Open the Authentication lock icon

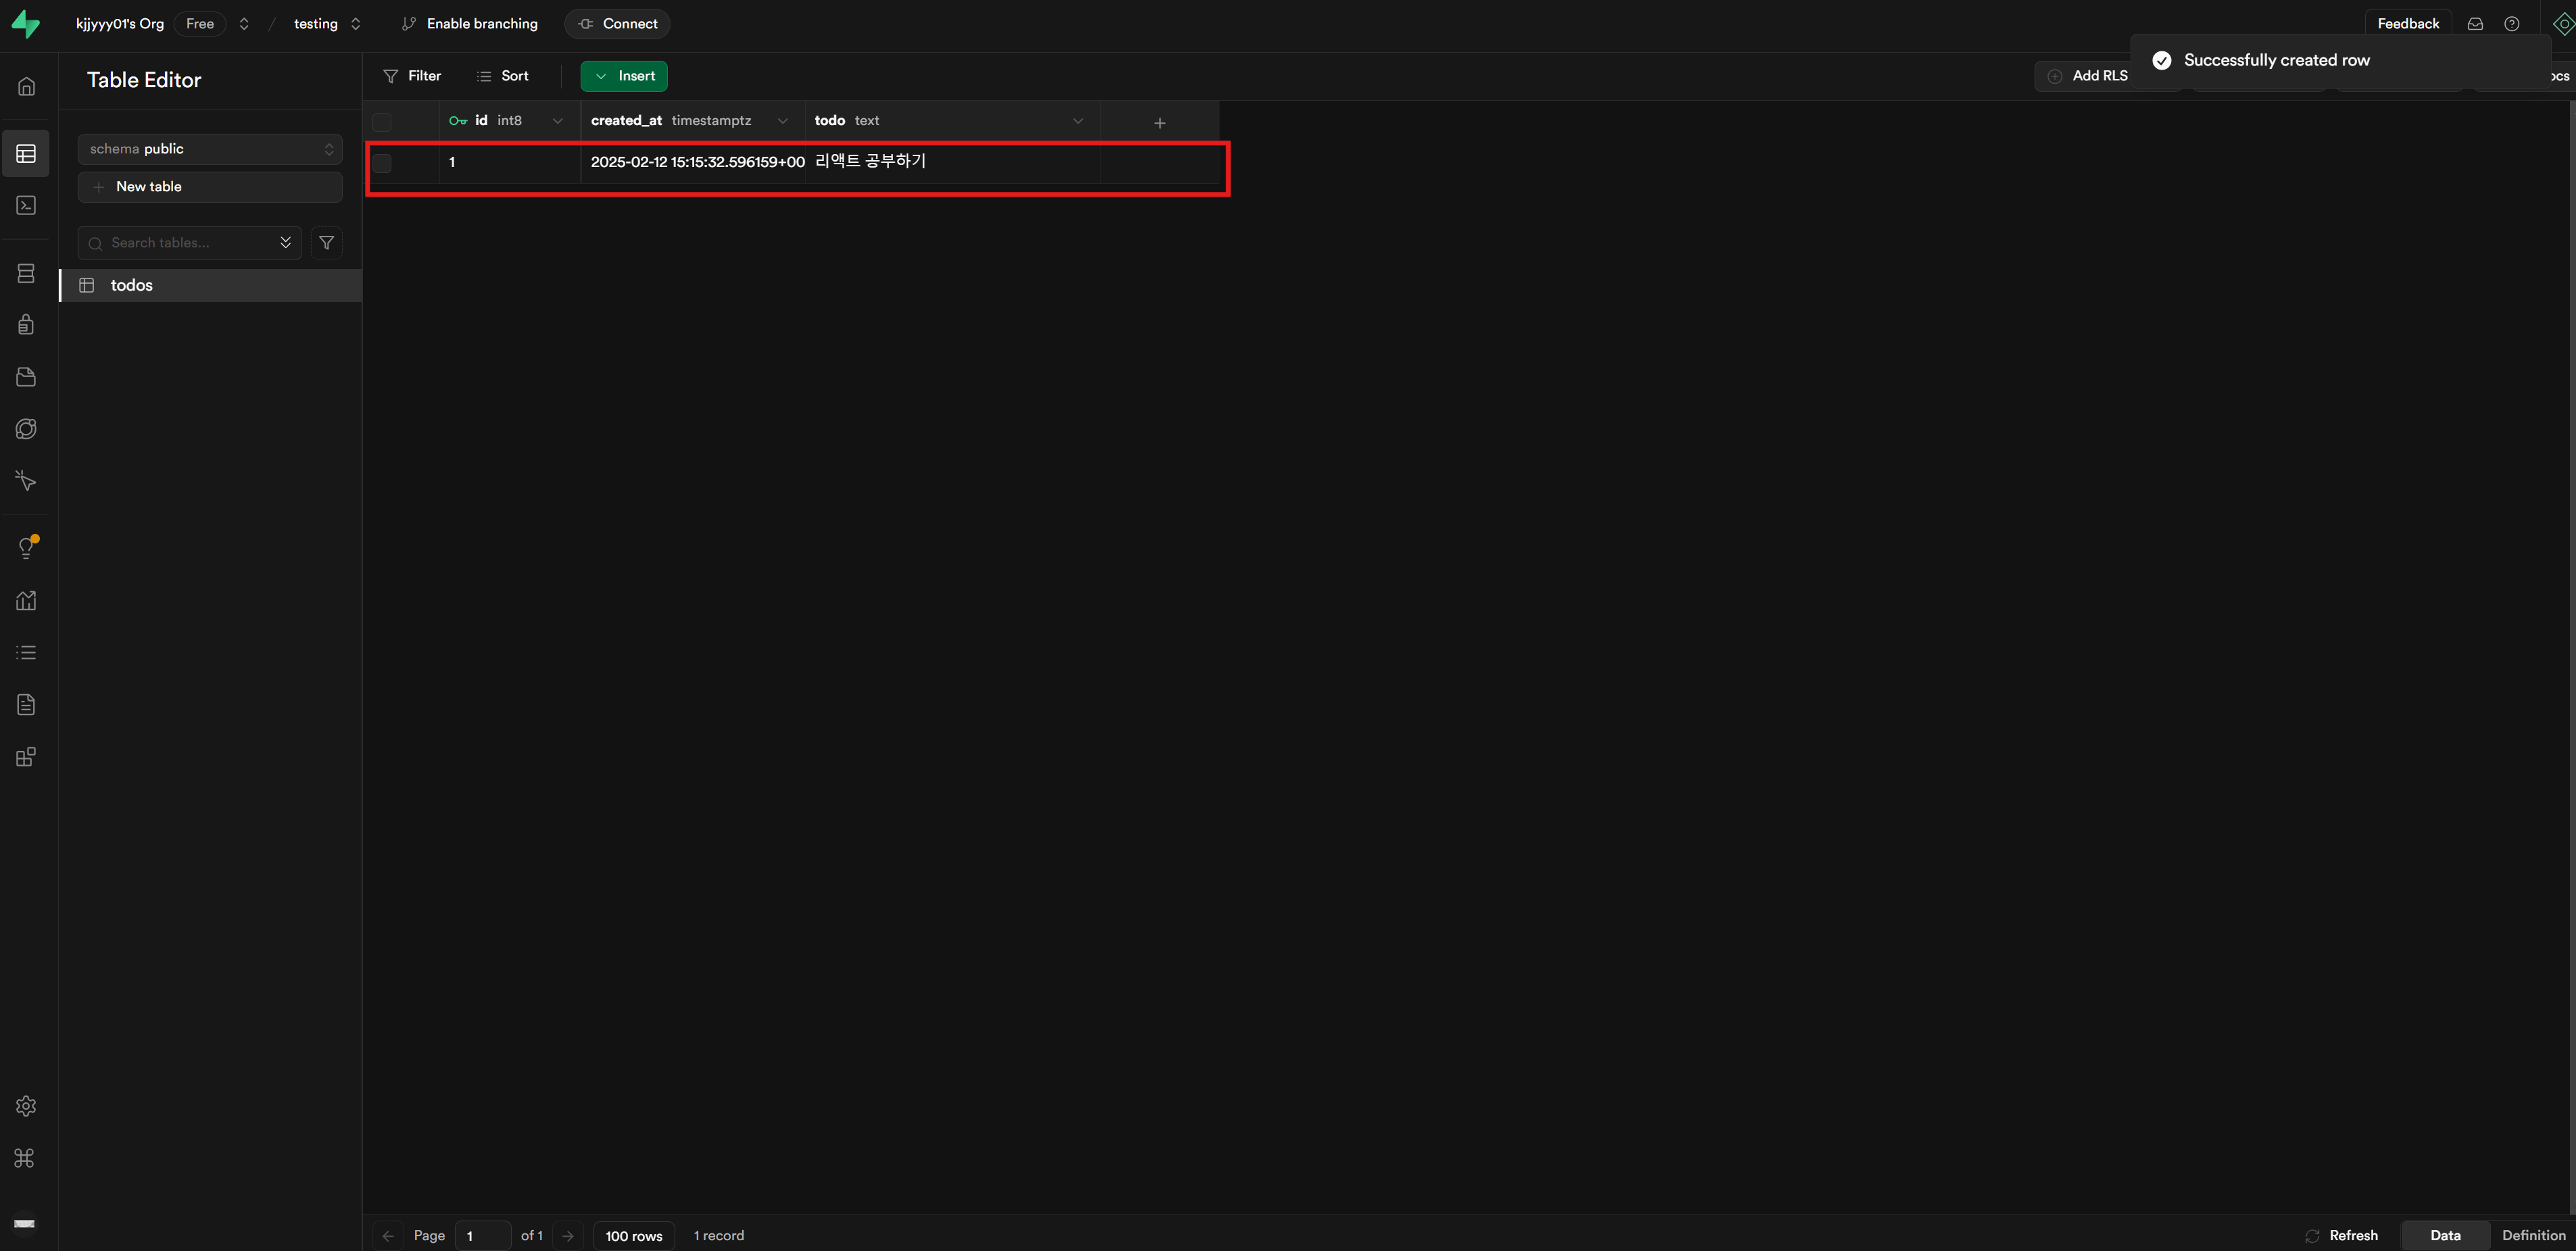(x=26, y=324)
